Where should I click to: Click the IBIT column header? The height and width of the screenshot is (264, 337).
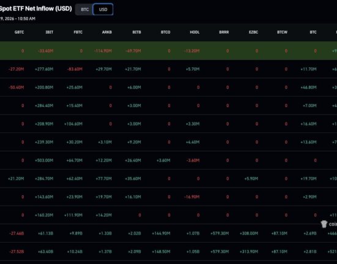pyautogui.click(x=49, y=32)
